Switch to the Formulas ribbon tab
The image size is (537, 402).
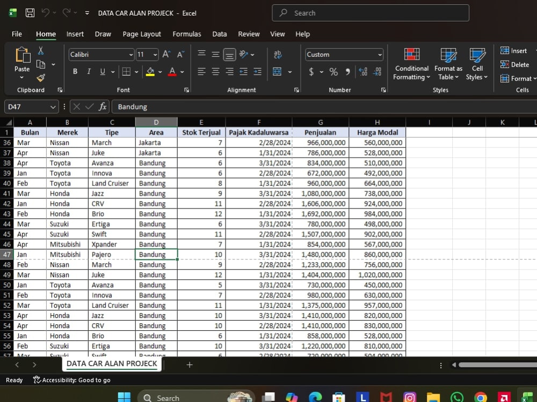tap(187, 34)
